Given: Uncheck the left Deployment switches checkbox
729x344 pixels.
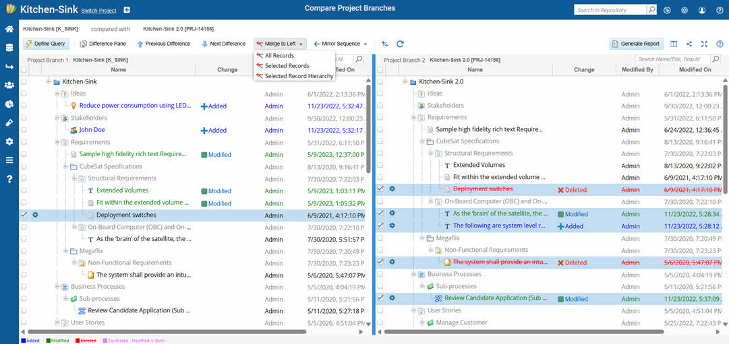Looking at the screenshot, I should pyautogui.click(x=24, y=215).
